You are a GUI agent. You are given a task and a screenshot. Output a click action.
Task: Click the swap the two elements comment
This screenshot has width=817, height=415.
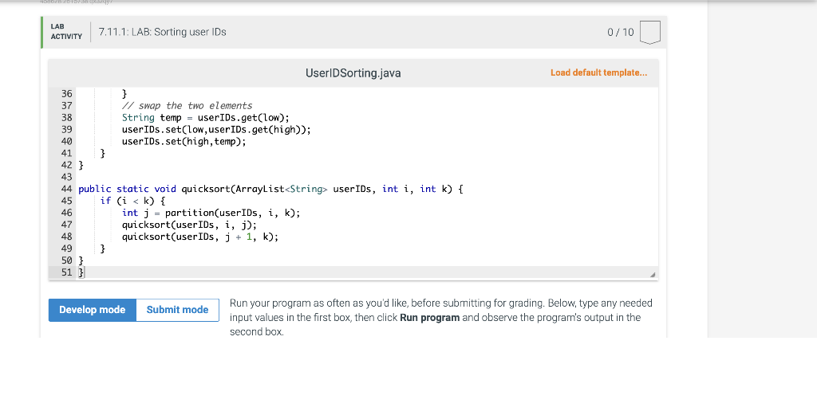pyautogui.click(x=187, y=106)
